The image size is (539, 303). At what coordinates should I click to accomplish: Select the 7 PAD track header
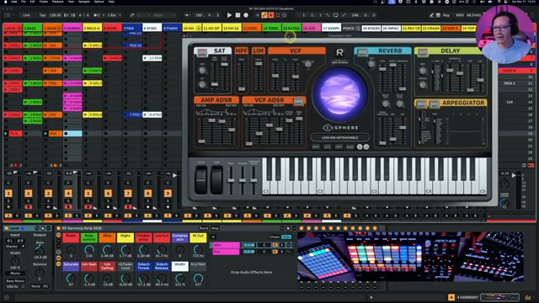tap(132, 28)
